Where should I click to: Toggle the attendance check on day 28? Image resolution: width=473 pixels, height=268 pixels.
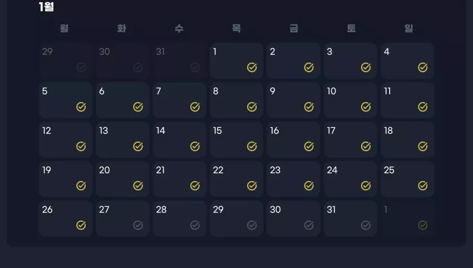[x=195, y=225]
